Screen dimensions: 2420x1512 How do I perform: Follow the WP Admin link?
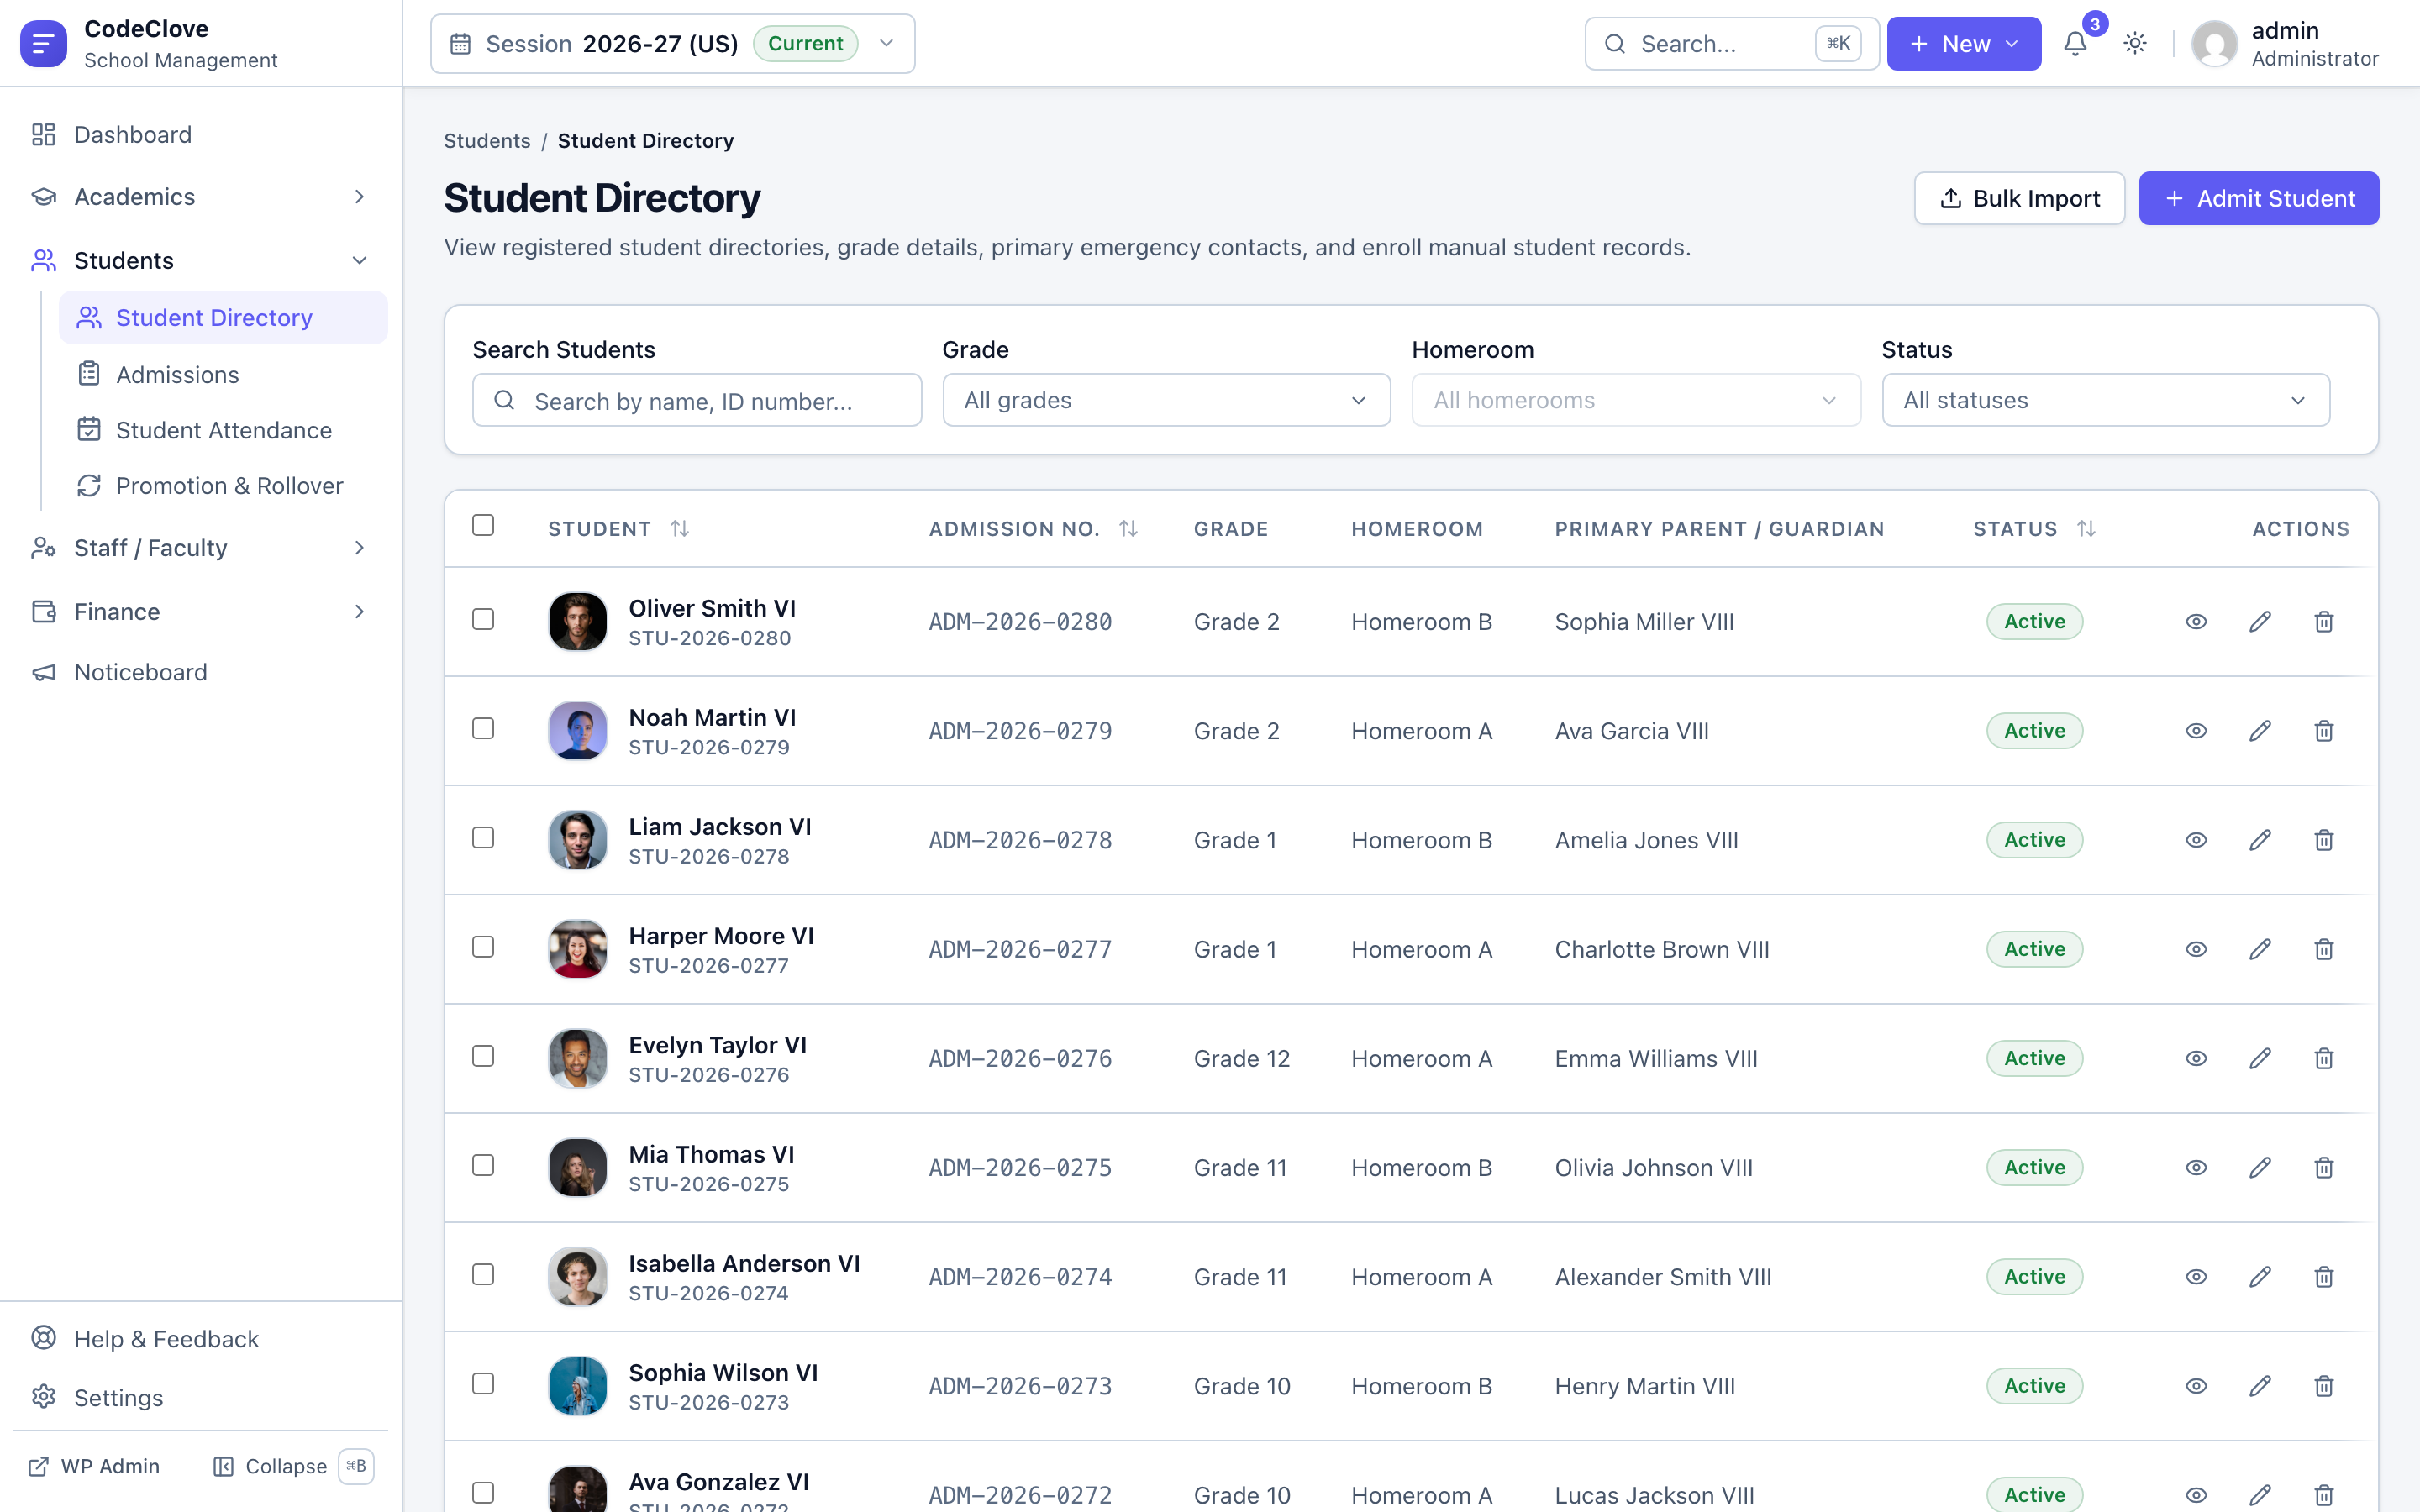[x=94, y=1466]
